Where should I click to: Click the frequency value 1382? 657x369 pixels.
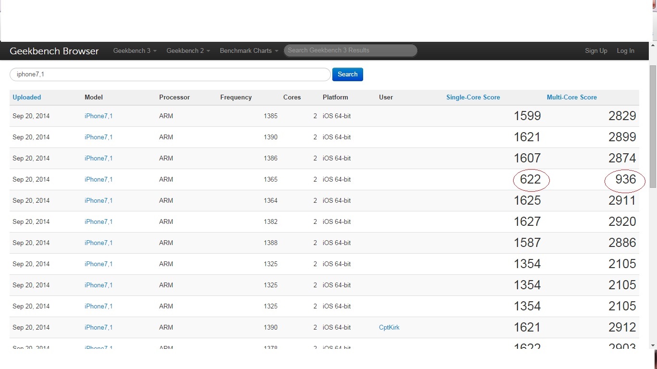coord(270,221)
